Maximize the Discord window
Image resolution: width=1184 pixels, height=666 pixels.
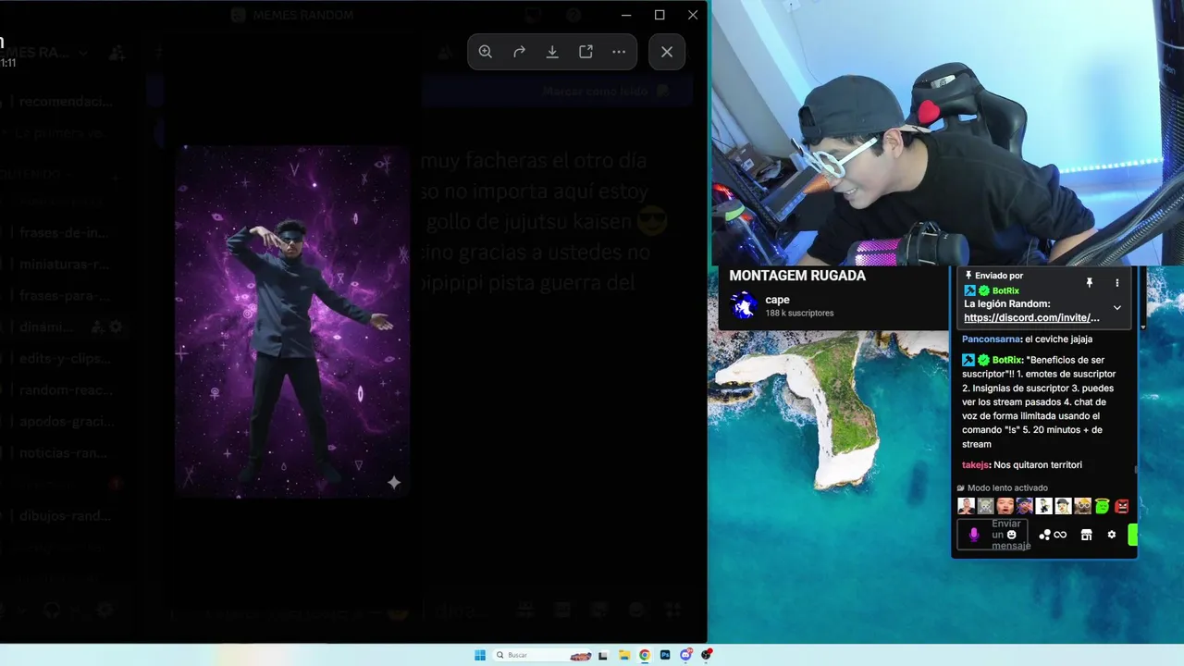[660, 15]
